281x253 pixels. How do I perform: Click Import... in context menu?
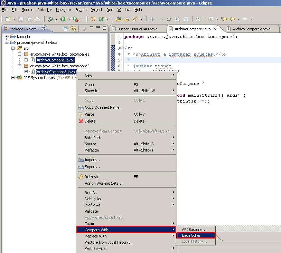click(x=127, y=160)
